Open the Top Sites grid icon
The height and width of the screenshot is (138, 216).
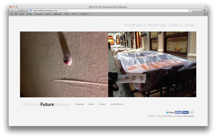pyautogui.click(x=16, y=14)
